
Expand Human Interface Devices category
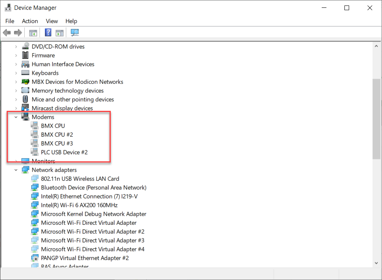16,64
